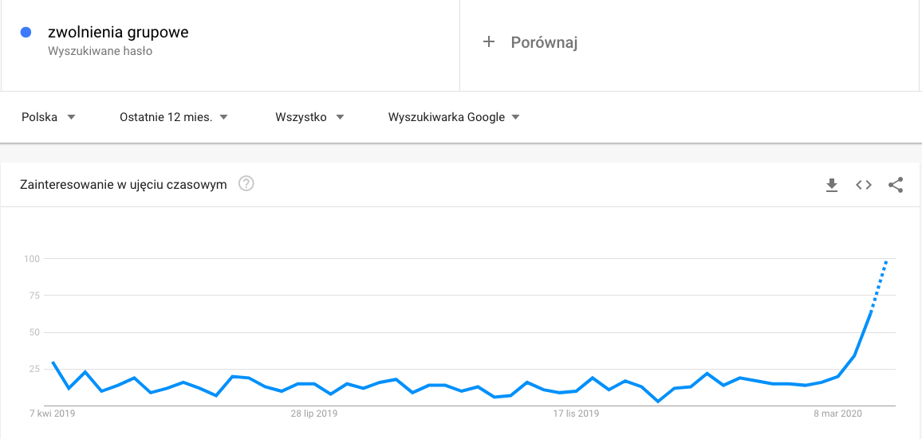
Task: Click the 7 kwi 2019 axis date label
Action: click(x=53, y=414)
